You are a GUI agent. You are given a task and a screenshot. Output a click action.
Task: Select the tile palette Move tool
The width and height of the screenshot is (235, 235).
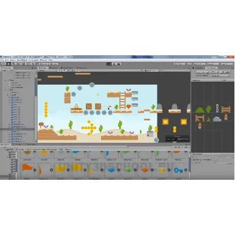[x=203, y=72]
